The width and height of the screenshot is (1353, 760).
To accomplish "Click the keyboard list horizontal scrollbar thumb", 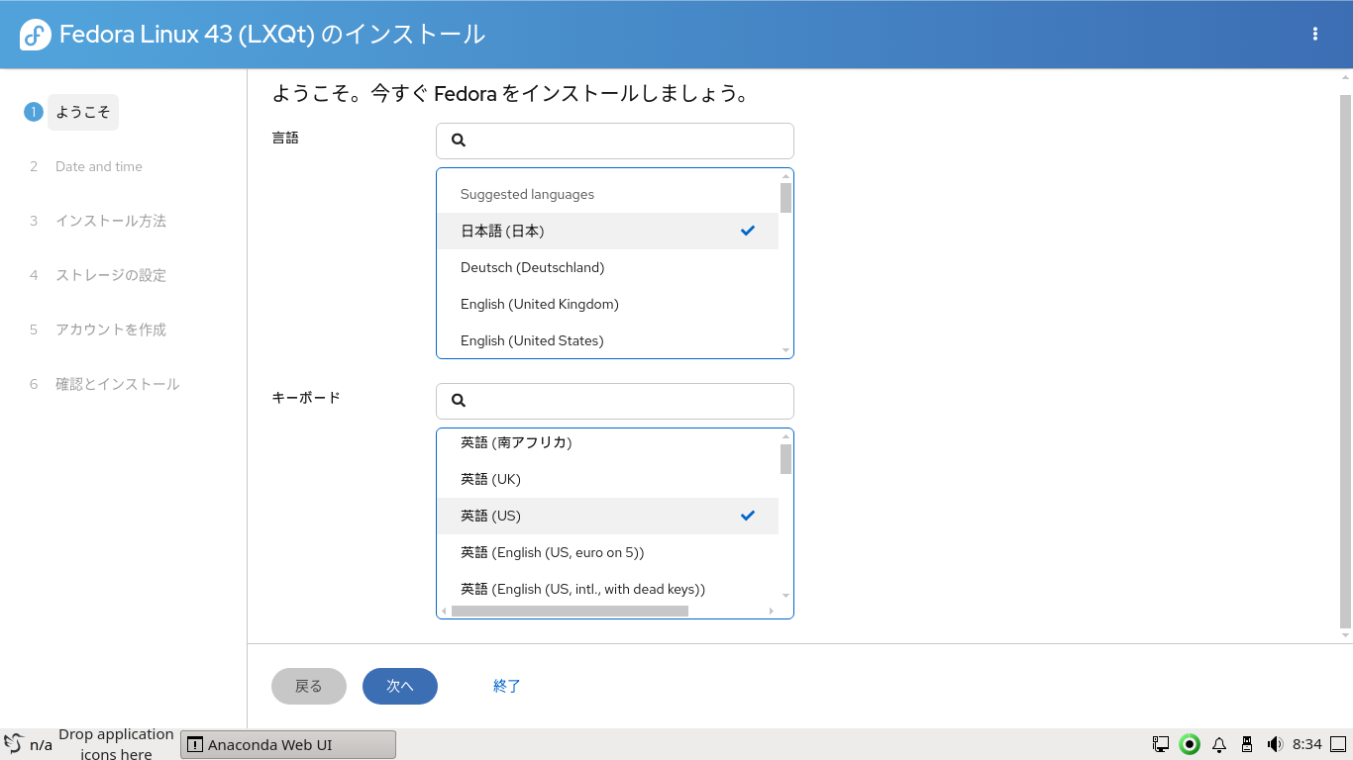I will [570, 611].
